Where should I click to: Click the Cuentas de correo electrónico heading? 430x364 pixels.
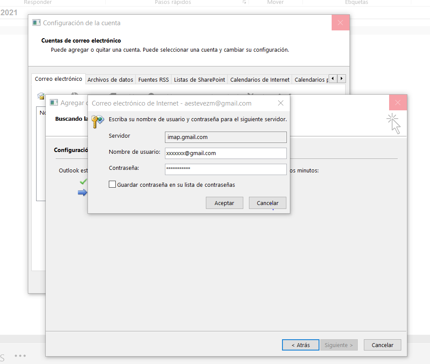pyautogui.click(x=81, y=40)
